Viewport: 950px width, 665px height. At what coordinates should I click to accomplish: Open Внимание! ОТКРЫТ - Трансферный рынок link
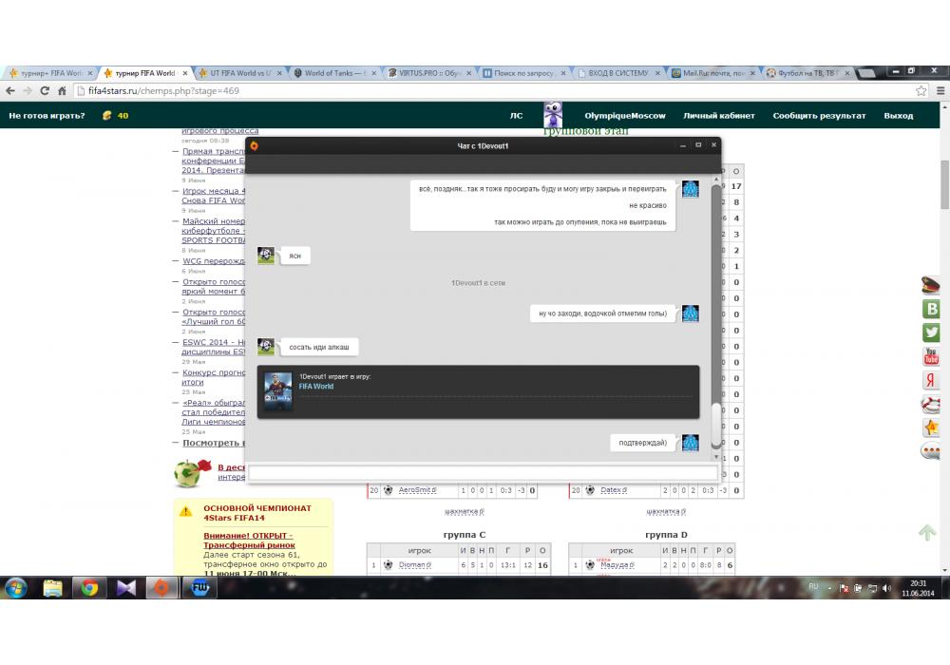point(249,541)
